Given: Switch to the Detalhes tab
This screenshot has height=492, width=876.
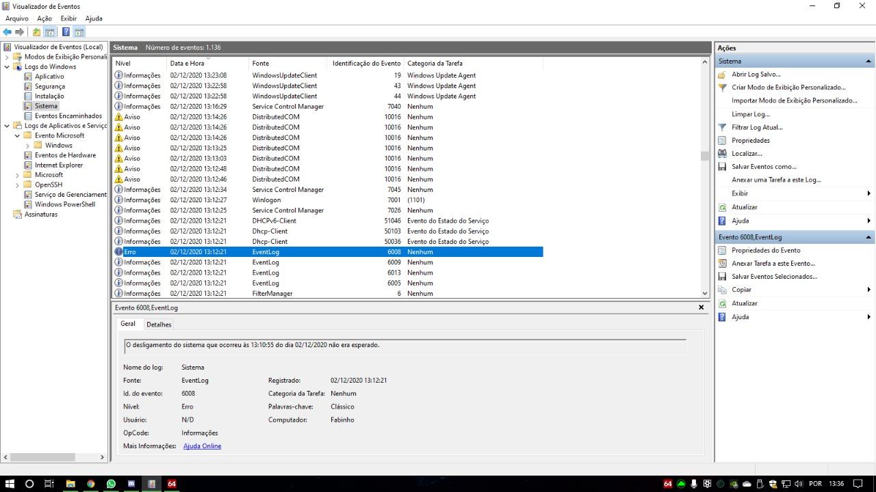Looking at the screenshot, I should click(159, 325).
